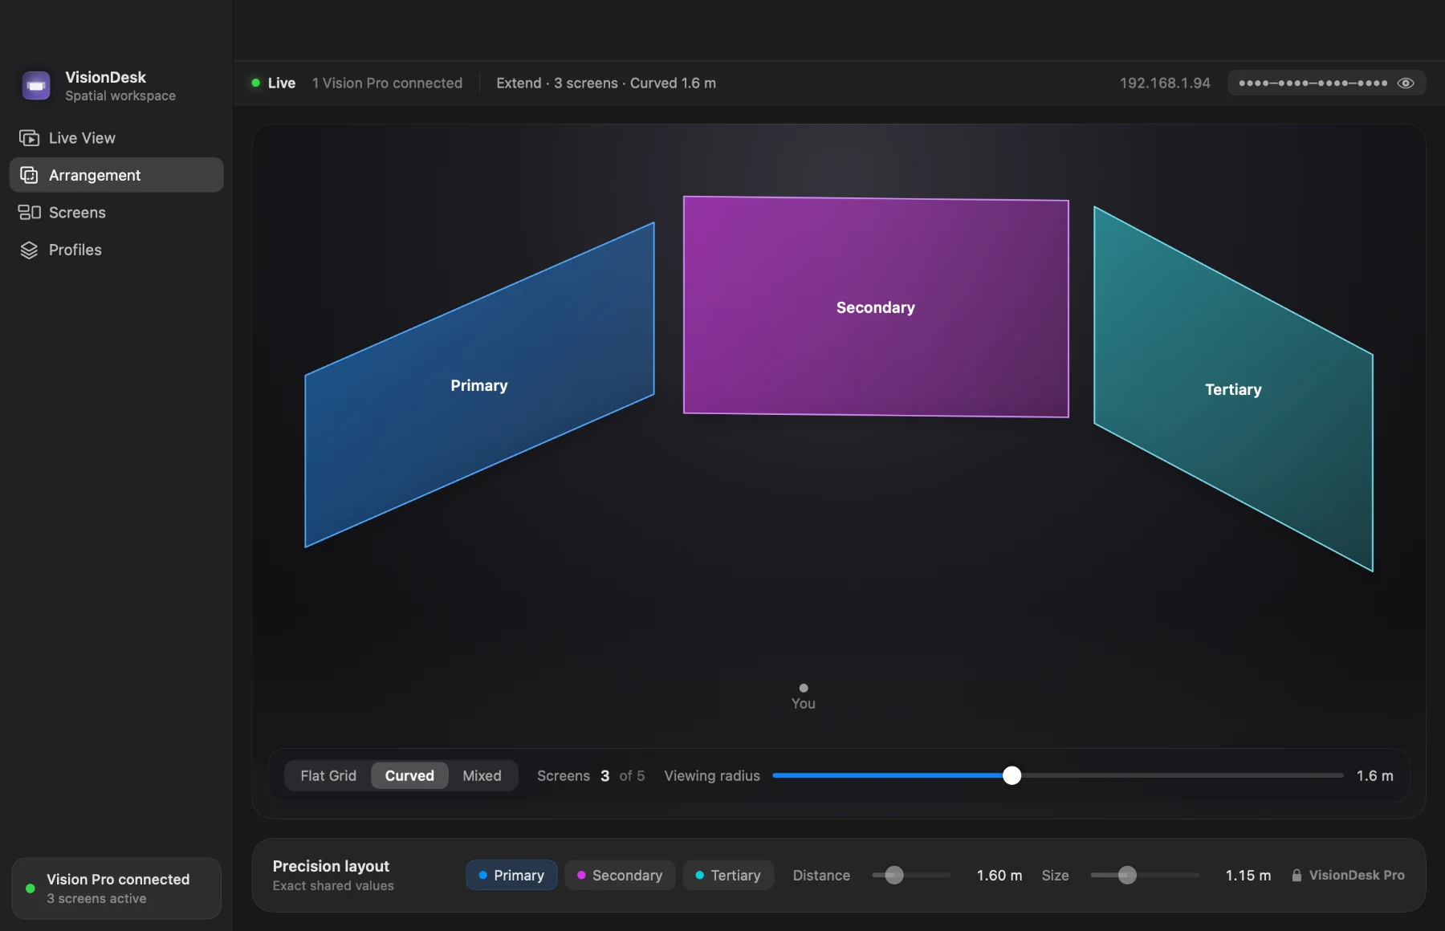Click the lock icon beside VisionDesk Pro

coord(1296,875)
